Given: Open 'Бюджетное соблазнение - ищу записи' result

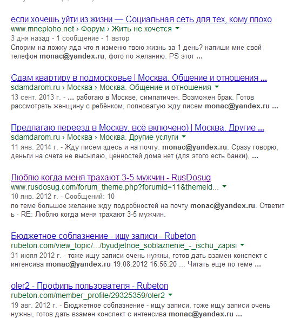Looking at the screenshot, I should [103, 236].
